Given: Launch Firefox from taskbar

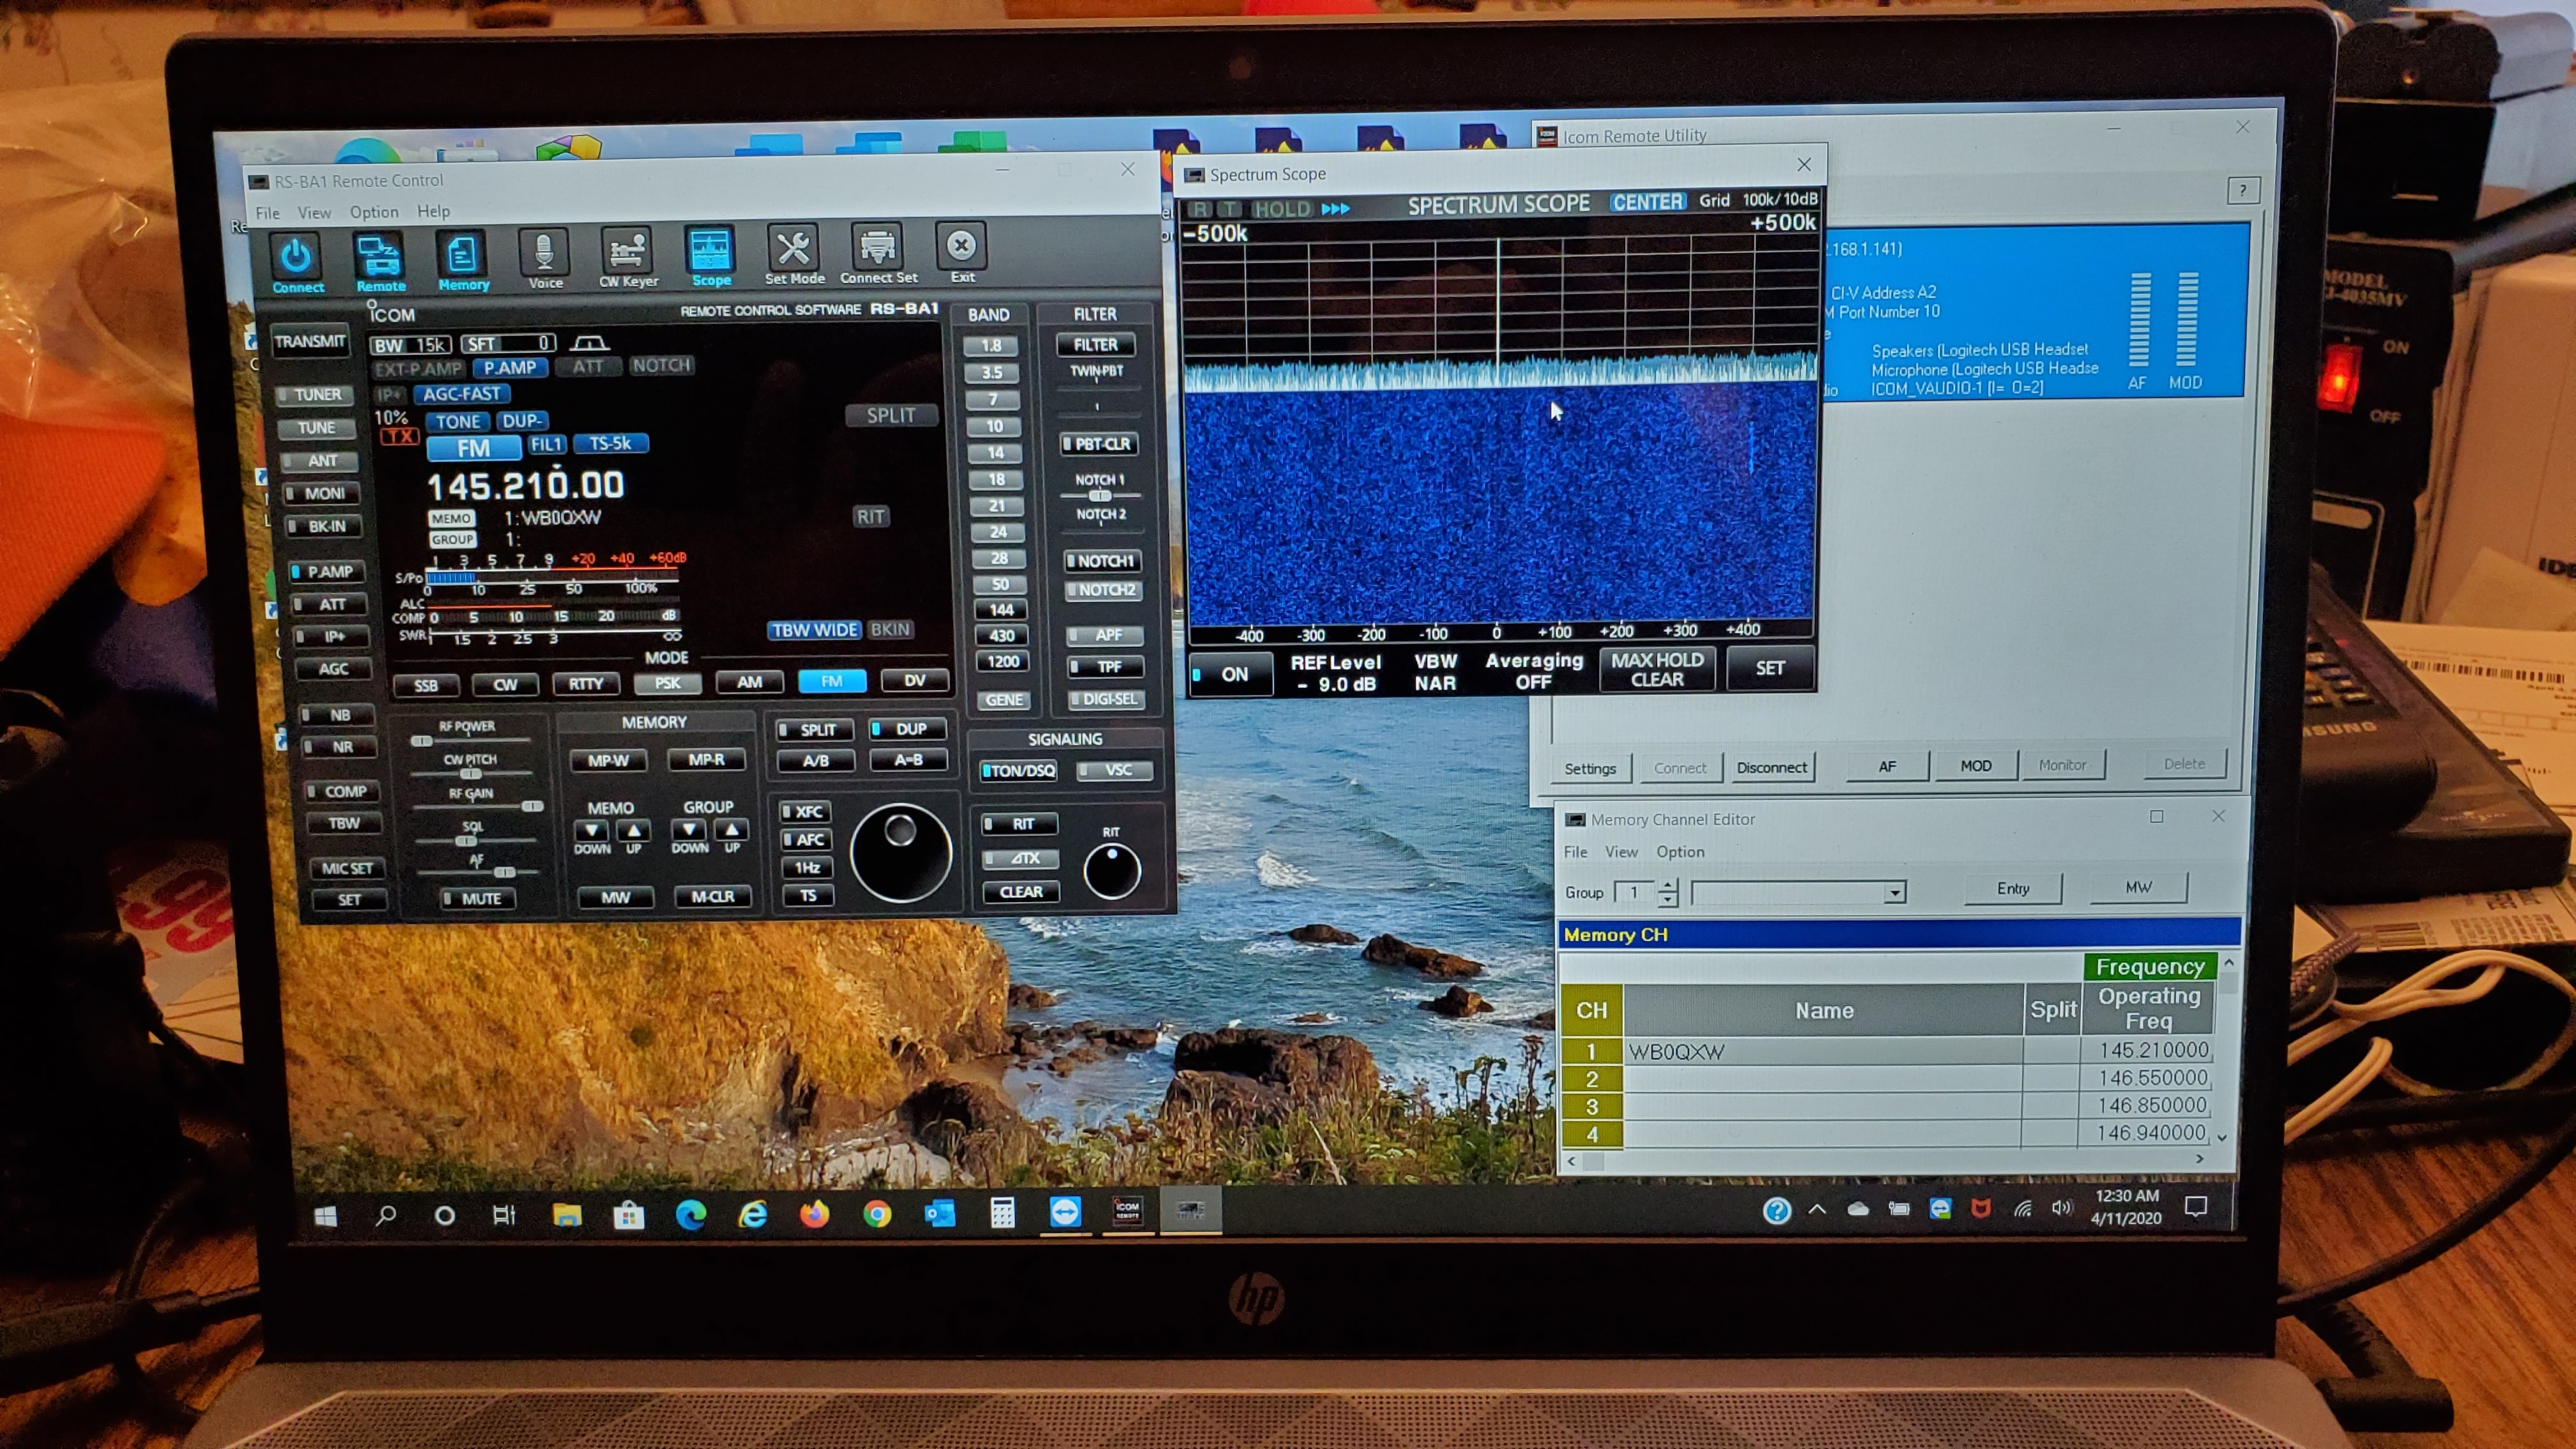Looking at the screenshot, I should tap(815, 1214).
